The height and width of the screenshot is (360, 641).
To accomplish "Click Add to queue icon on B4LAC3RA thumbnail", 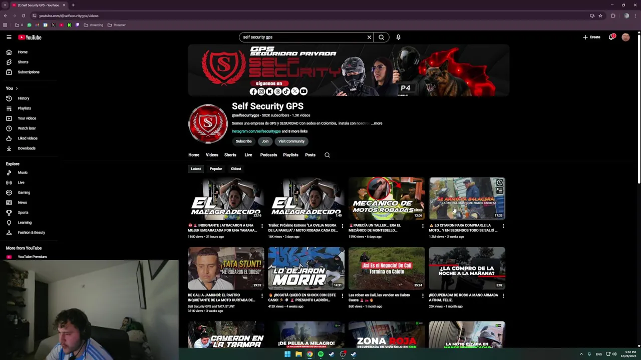I will point(499,190).
